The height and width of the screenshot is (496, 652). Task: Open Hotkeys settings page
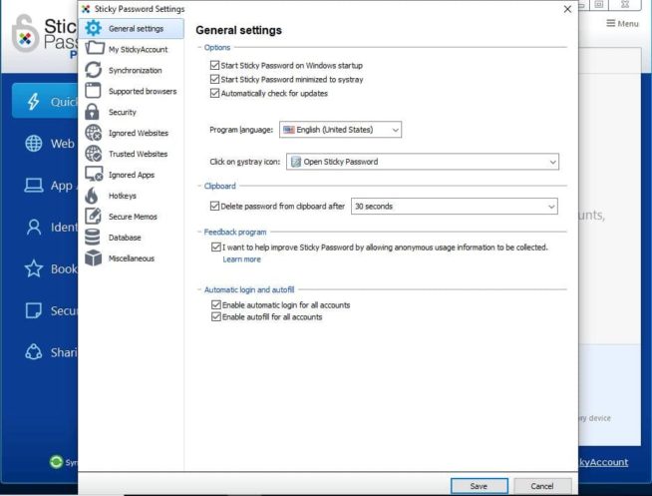(x=132, y=196)
